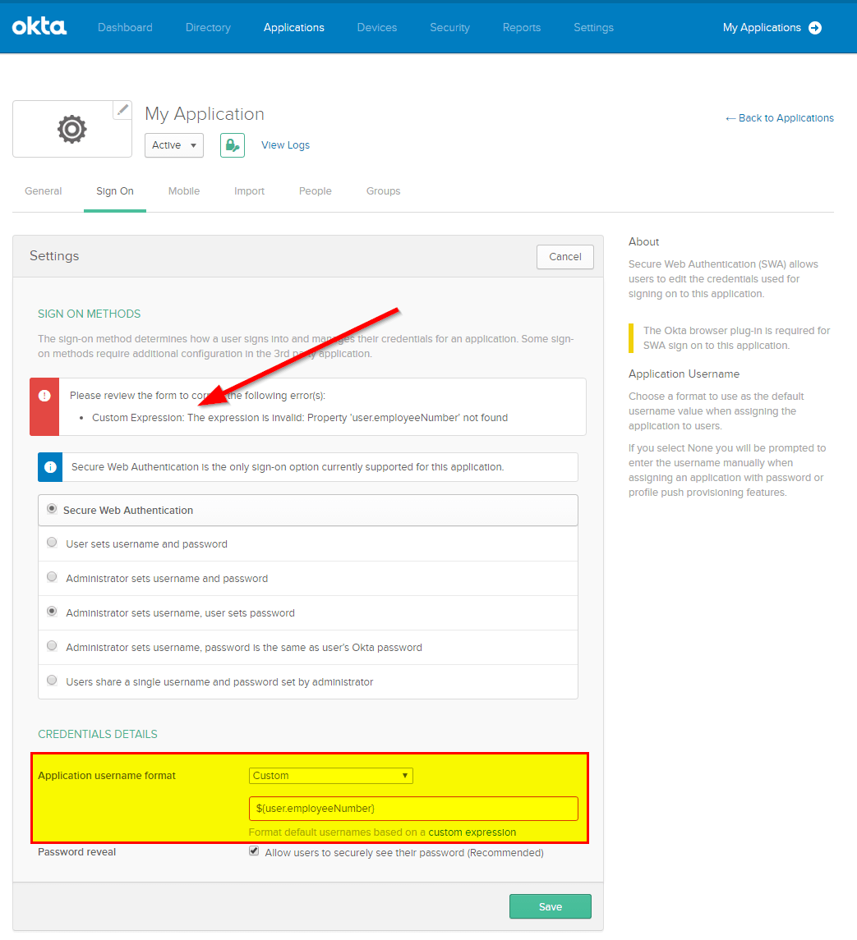
Task: Open the Devices menu
Action: coord(377,28)
